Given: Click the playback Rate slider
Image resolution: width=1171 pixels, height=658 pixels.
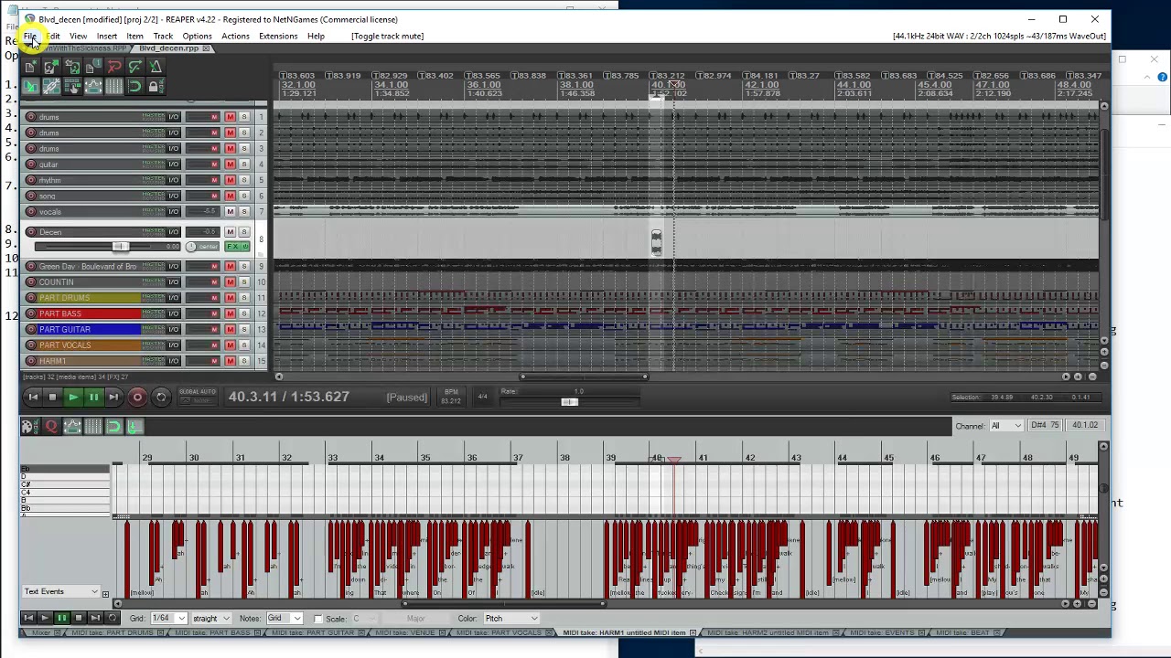Looking at the screenshot, I should 569,402.
